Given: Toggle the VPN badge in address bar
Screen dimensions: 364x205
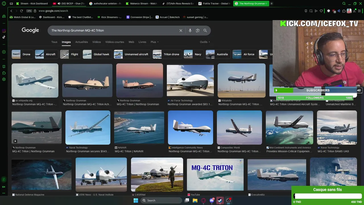Looking at the screenshot, I should coord(29,11).
